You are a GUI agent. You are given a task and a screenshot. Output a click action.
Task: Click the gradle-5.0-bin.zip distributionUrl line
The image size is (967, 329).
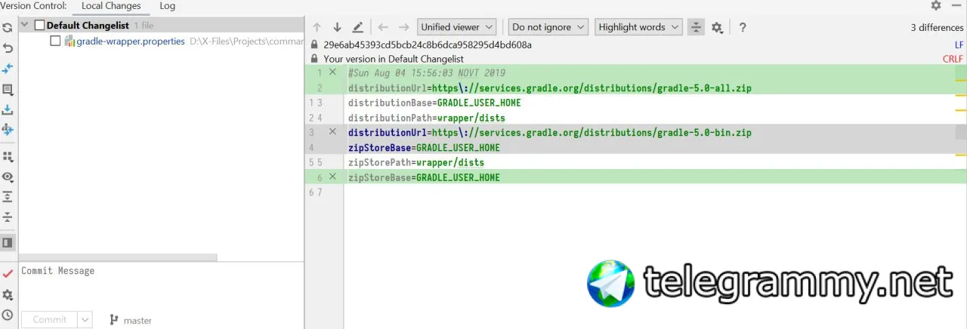pos(549,132)
